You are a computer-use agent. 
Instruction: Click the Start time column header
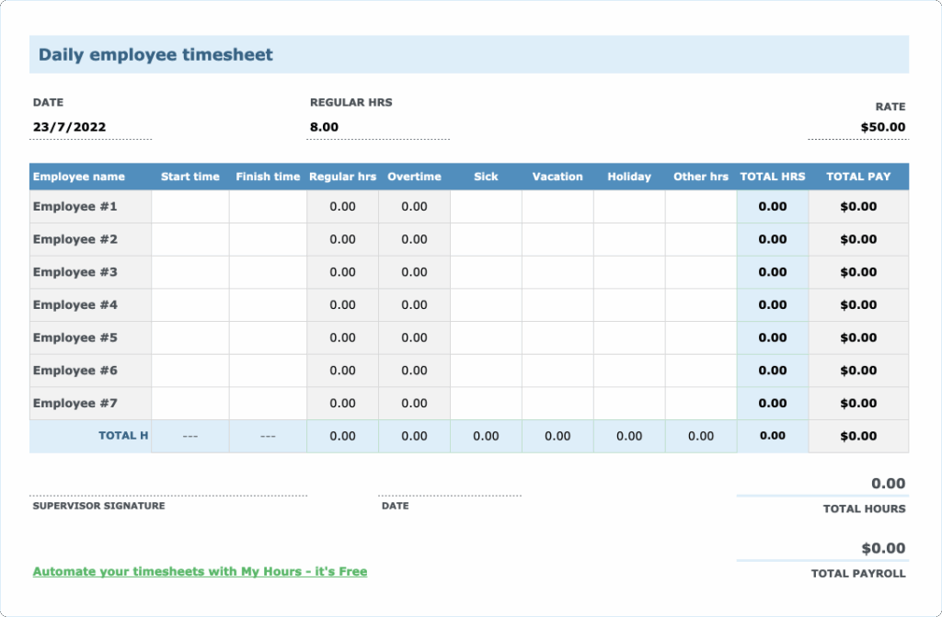tap(190, 177)
